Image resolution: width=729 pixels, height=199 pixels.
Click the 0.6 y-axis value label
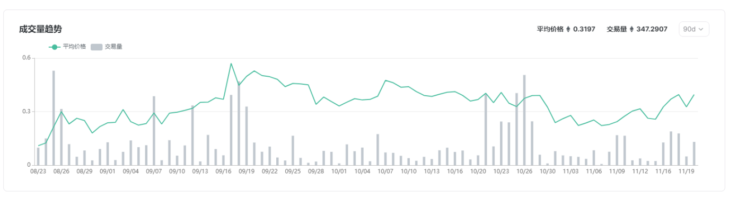(25, 58)
